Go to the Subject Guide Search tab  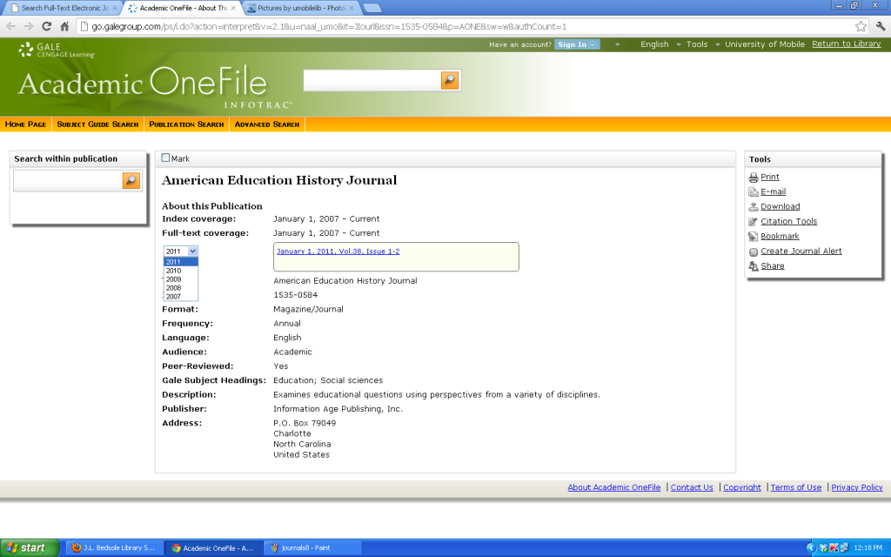pos(97,124)
